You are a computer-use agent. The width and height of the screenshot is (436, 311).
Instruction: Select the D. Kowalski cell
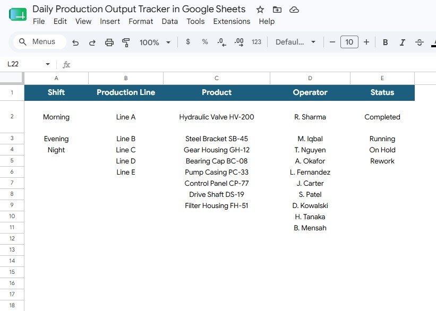310,205
